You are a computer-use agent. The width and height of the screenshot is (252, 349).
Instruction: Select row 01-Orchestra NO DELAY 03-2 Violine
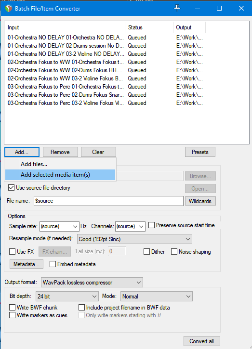[105, 54]
